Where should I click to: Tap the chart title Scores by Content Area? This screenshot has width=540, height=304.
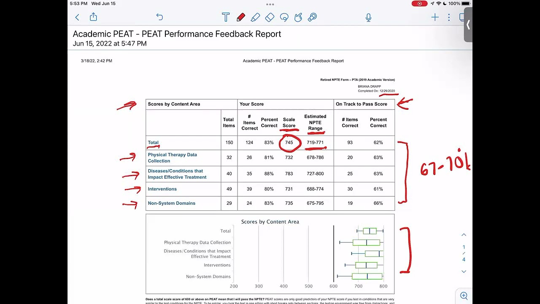coord(270,222)
